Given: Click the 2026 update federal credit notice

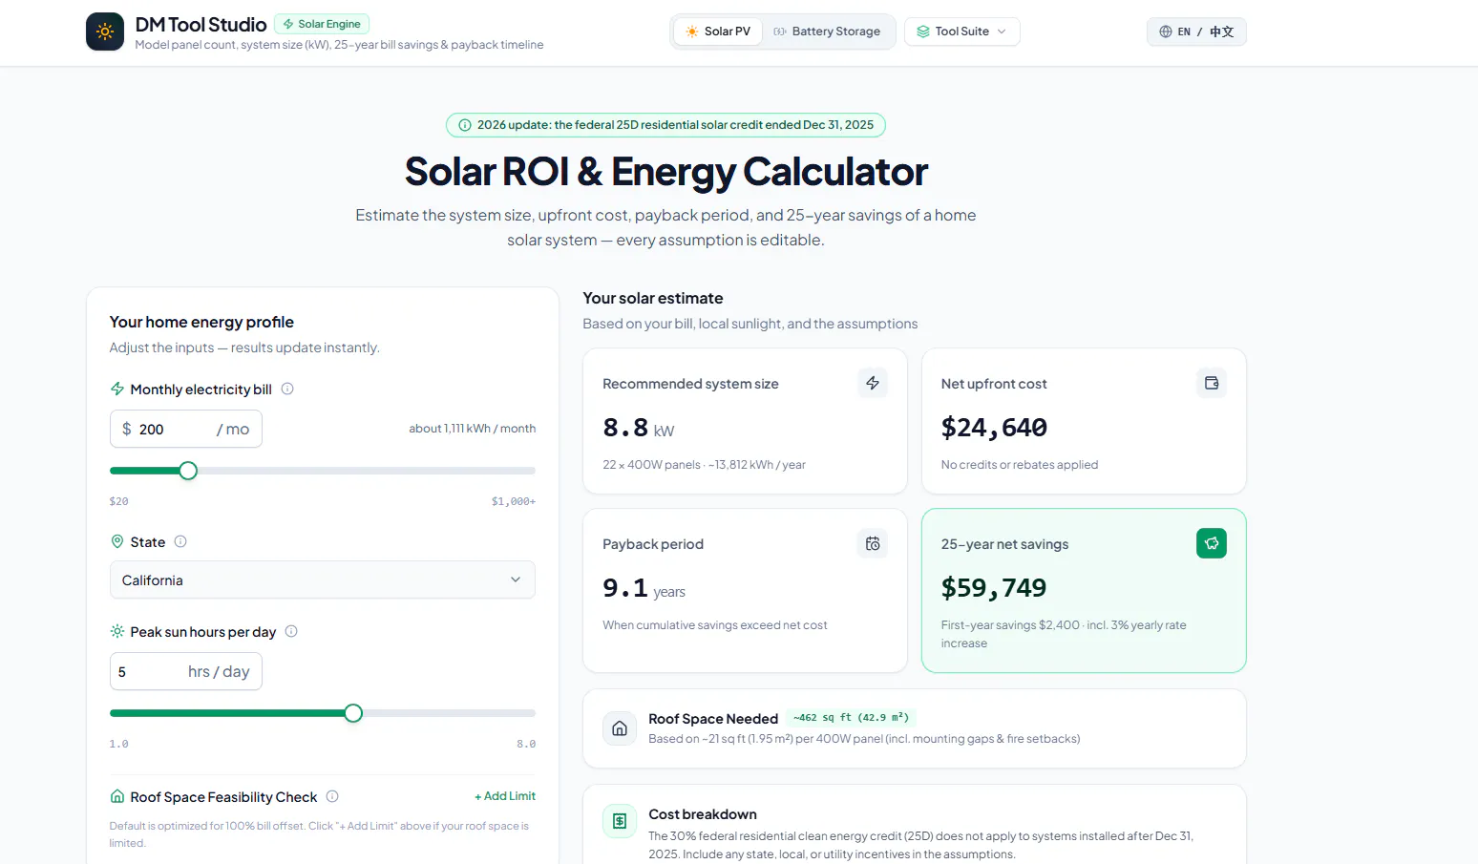Looking at the screenshot, I should [665, 125].
